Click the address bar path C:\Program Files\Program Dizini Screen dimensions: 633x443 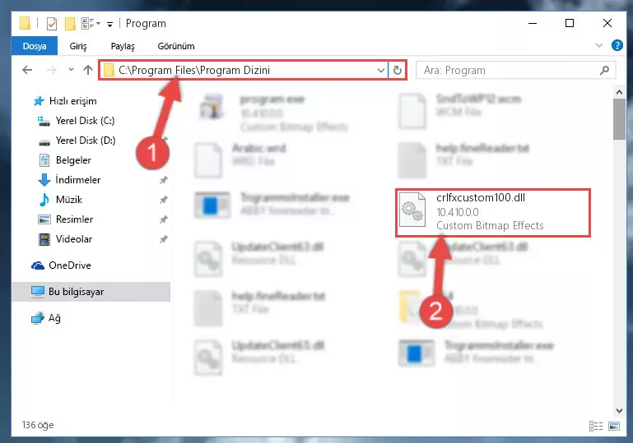[194, 70]
